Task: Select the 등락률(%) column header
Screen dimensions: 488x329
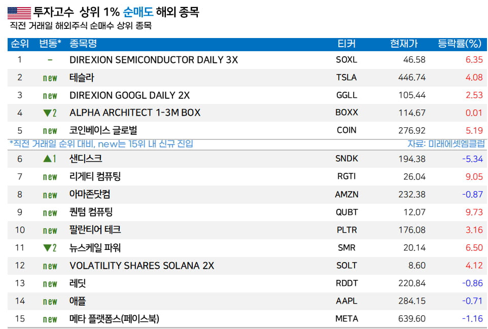Action: pos(459,44)
